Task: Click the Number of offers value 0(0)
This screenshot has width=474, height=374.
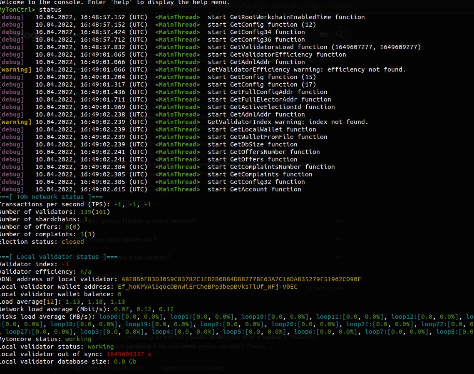Action: click(x=72, y=227)
